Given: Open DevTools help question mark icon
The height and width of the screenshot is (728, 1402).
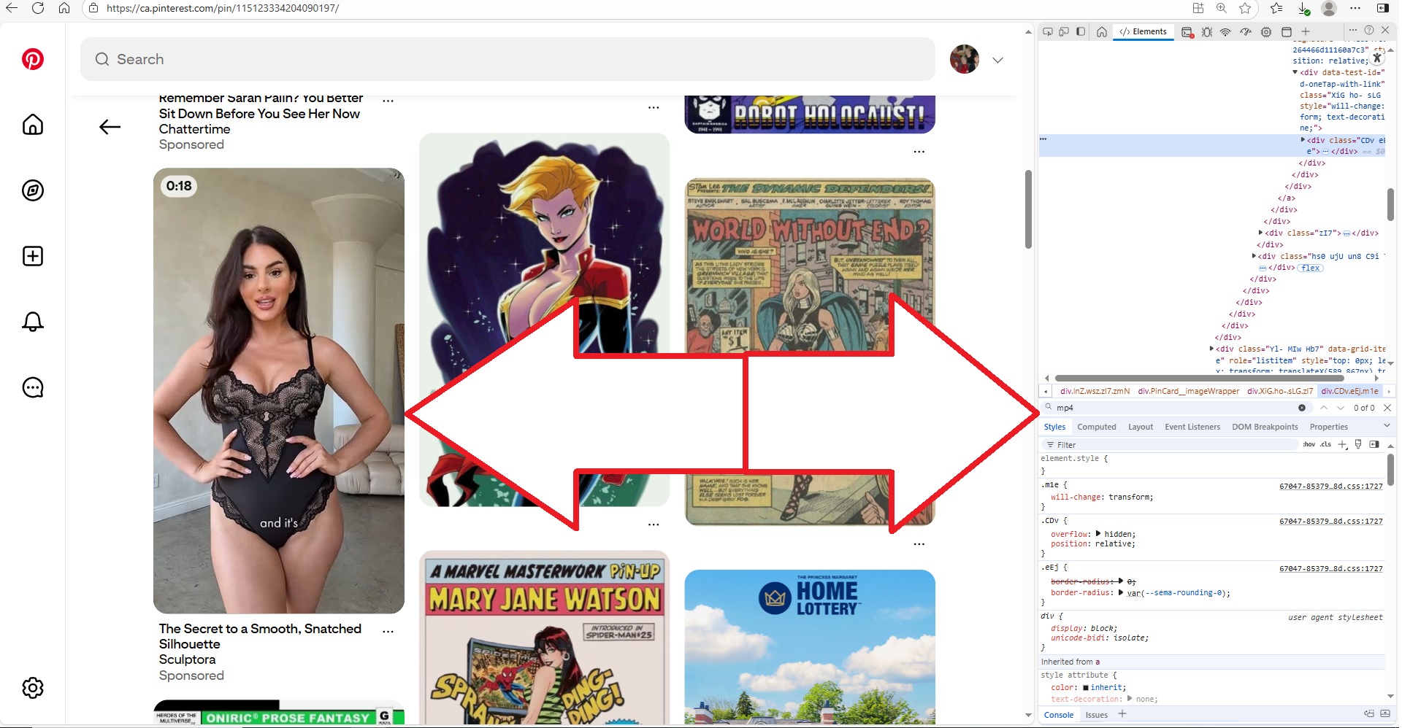Looking at the screenshot, I should (1369, 30).
